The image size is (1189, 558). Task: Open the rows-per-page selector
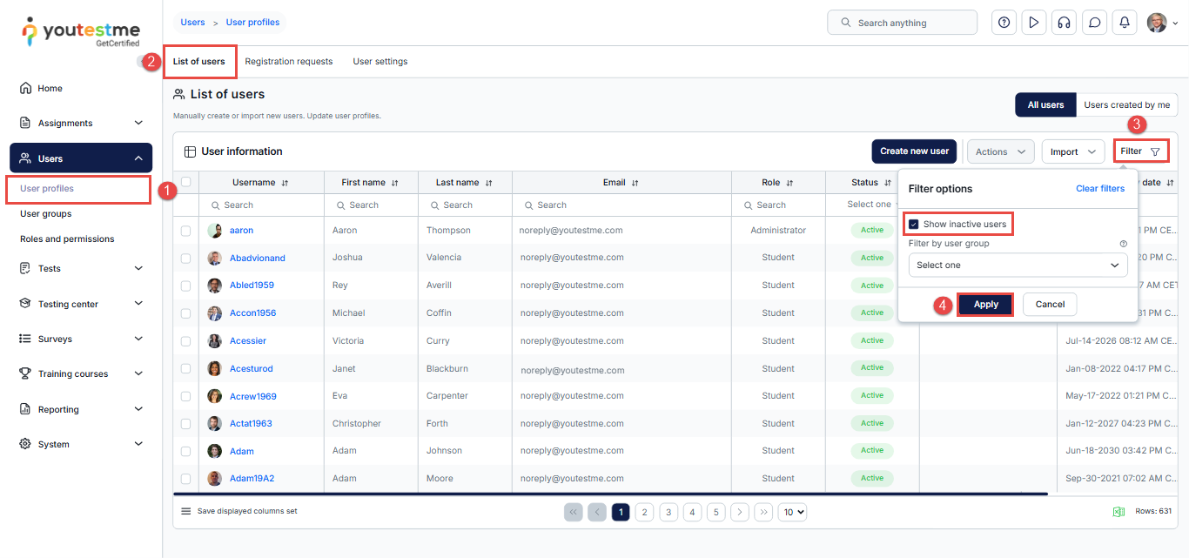pos(792,513)
